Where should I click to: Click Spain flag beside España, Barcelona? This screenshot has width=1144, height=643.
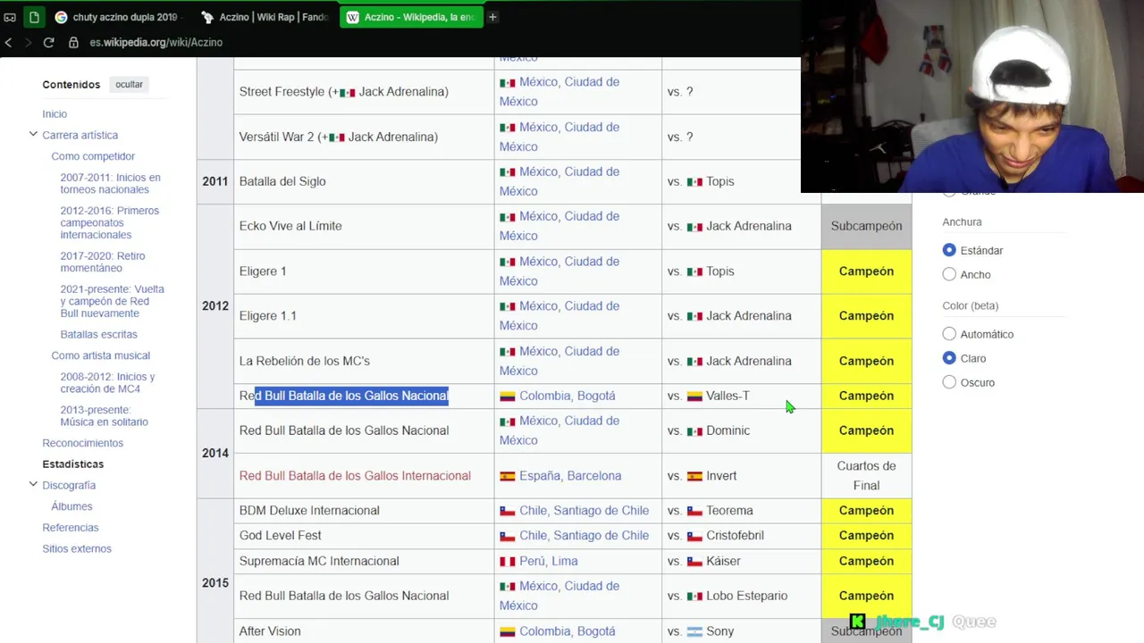[507, 476]
